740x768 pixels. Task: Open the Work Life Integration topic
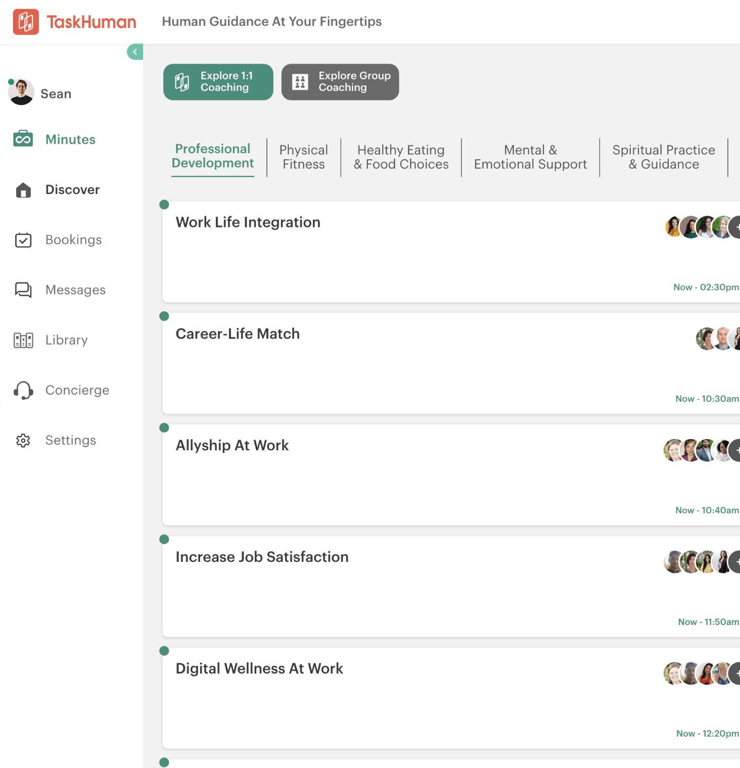point(451,252)
